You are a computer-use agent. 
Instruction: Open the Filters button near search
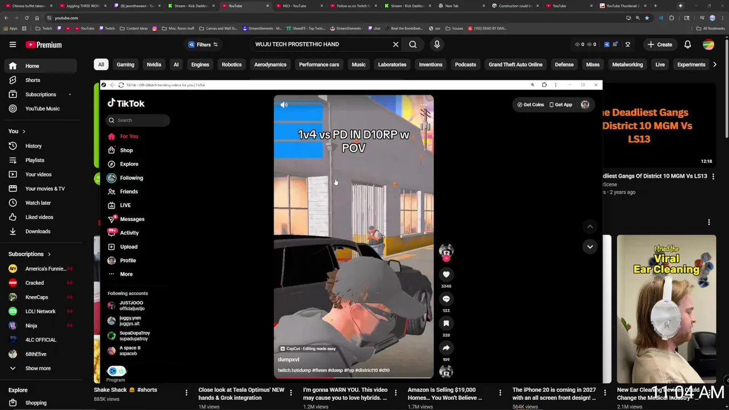203,44
